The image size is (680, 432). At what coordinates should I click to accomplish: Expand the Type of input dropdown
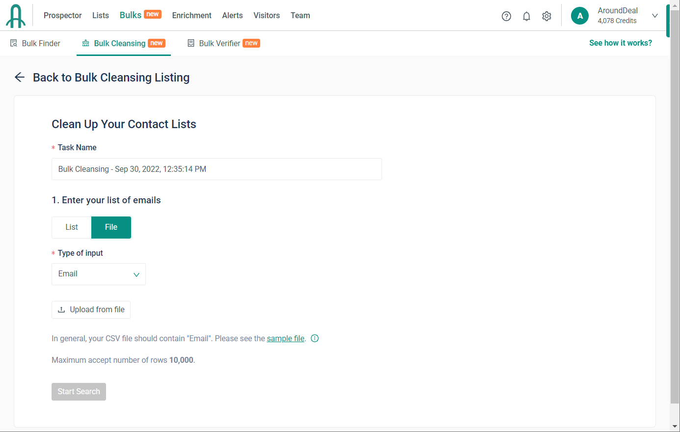[x=99, y=274]
